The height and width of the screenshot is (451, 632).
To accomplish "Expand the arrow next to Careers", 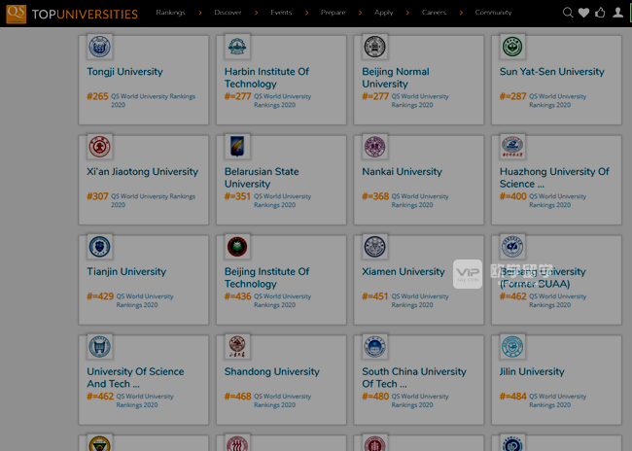I will coord(461,13).
